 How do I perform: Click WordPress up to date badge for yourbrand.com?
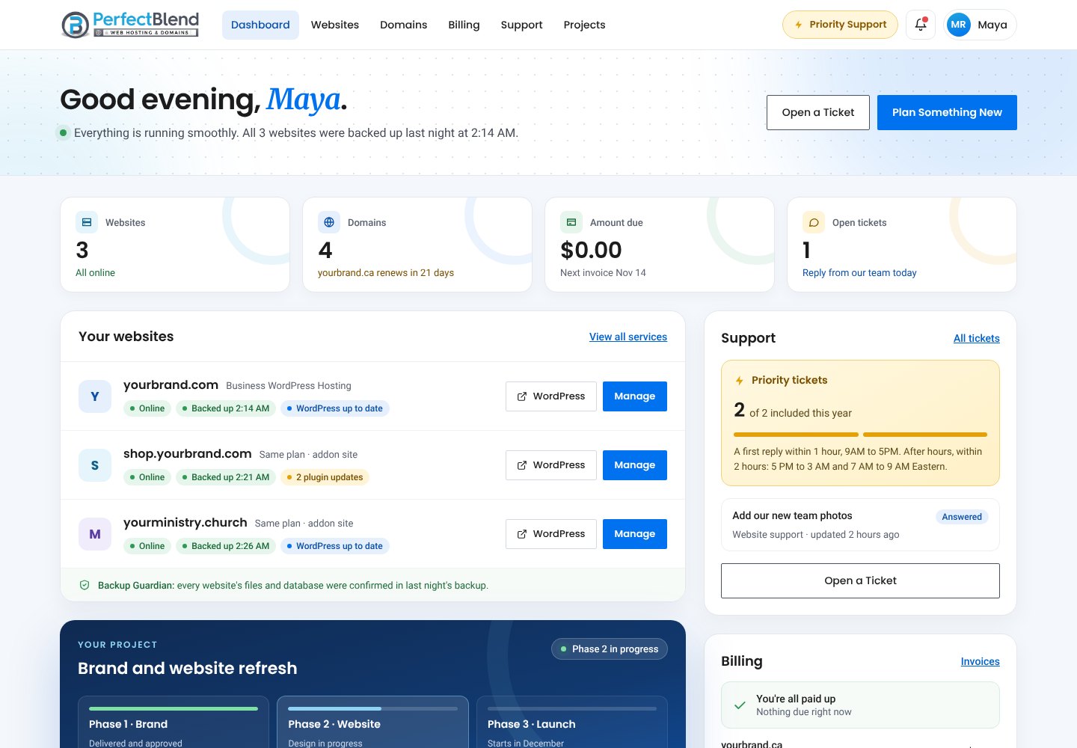(x=334, y=408)
